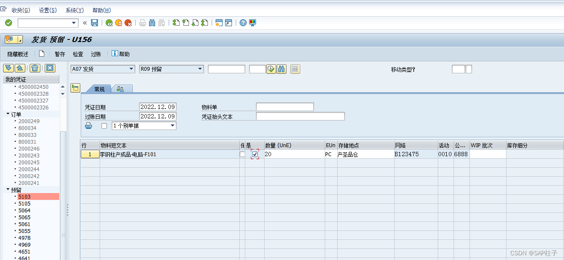This screenshot has width=564, height=260.
Task: Click the detail data toggle icon left of tabs
Action: 75,88
